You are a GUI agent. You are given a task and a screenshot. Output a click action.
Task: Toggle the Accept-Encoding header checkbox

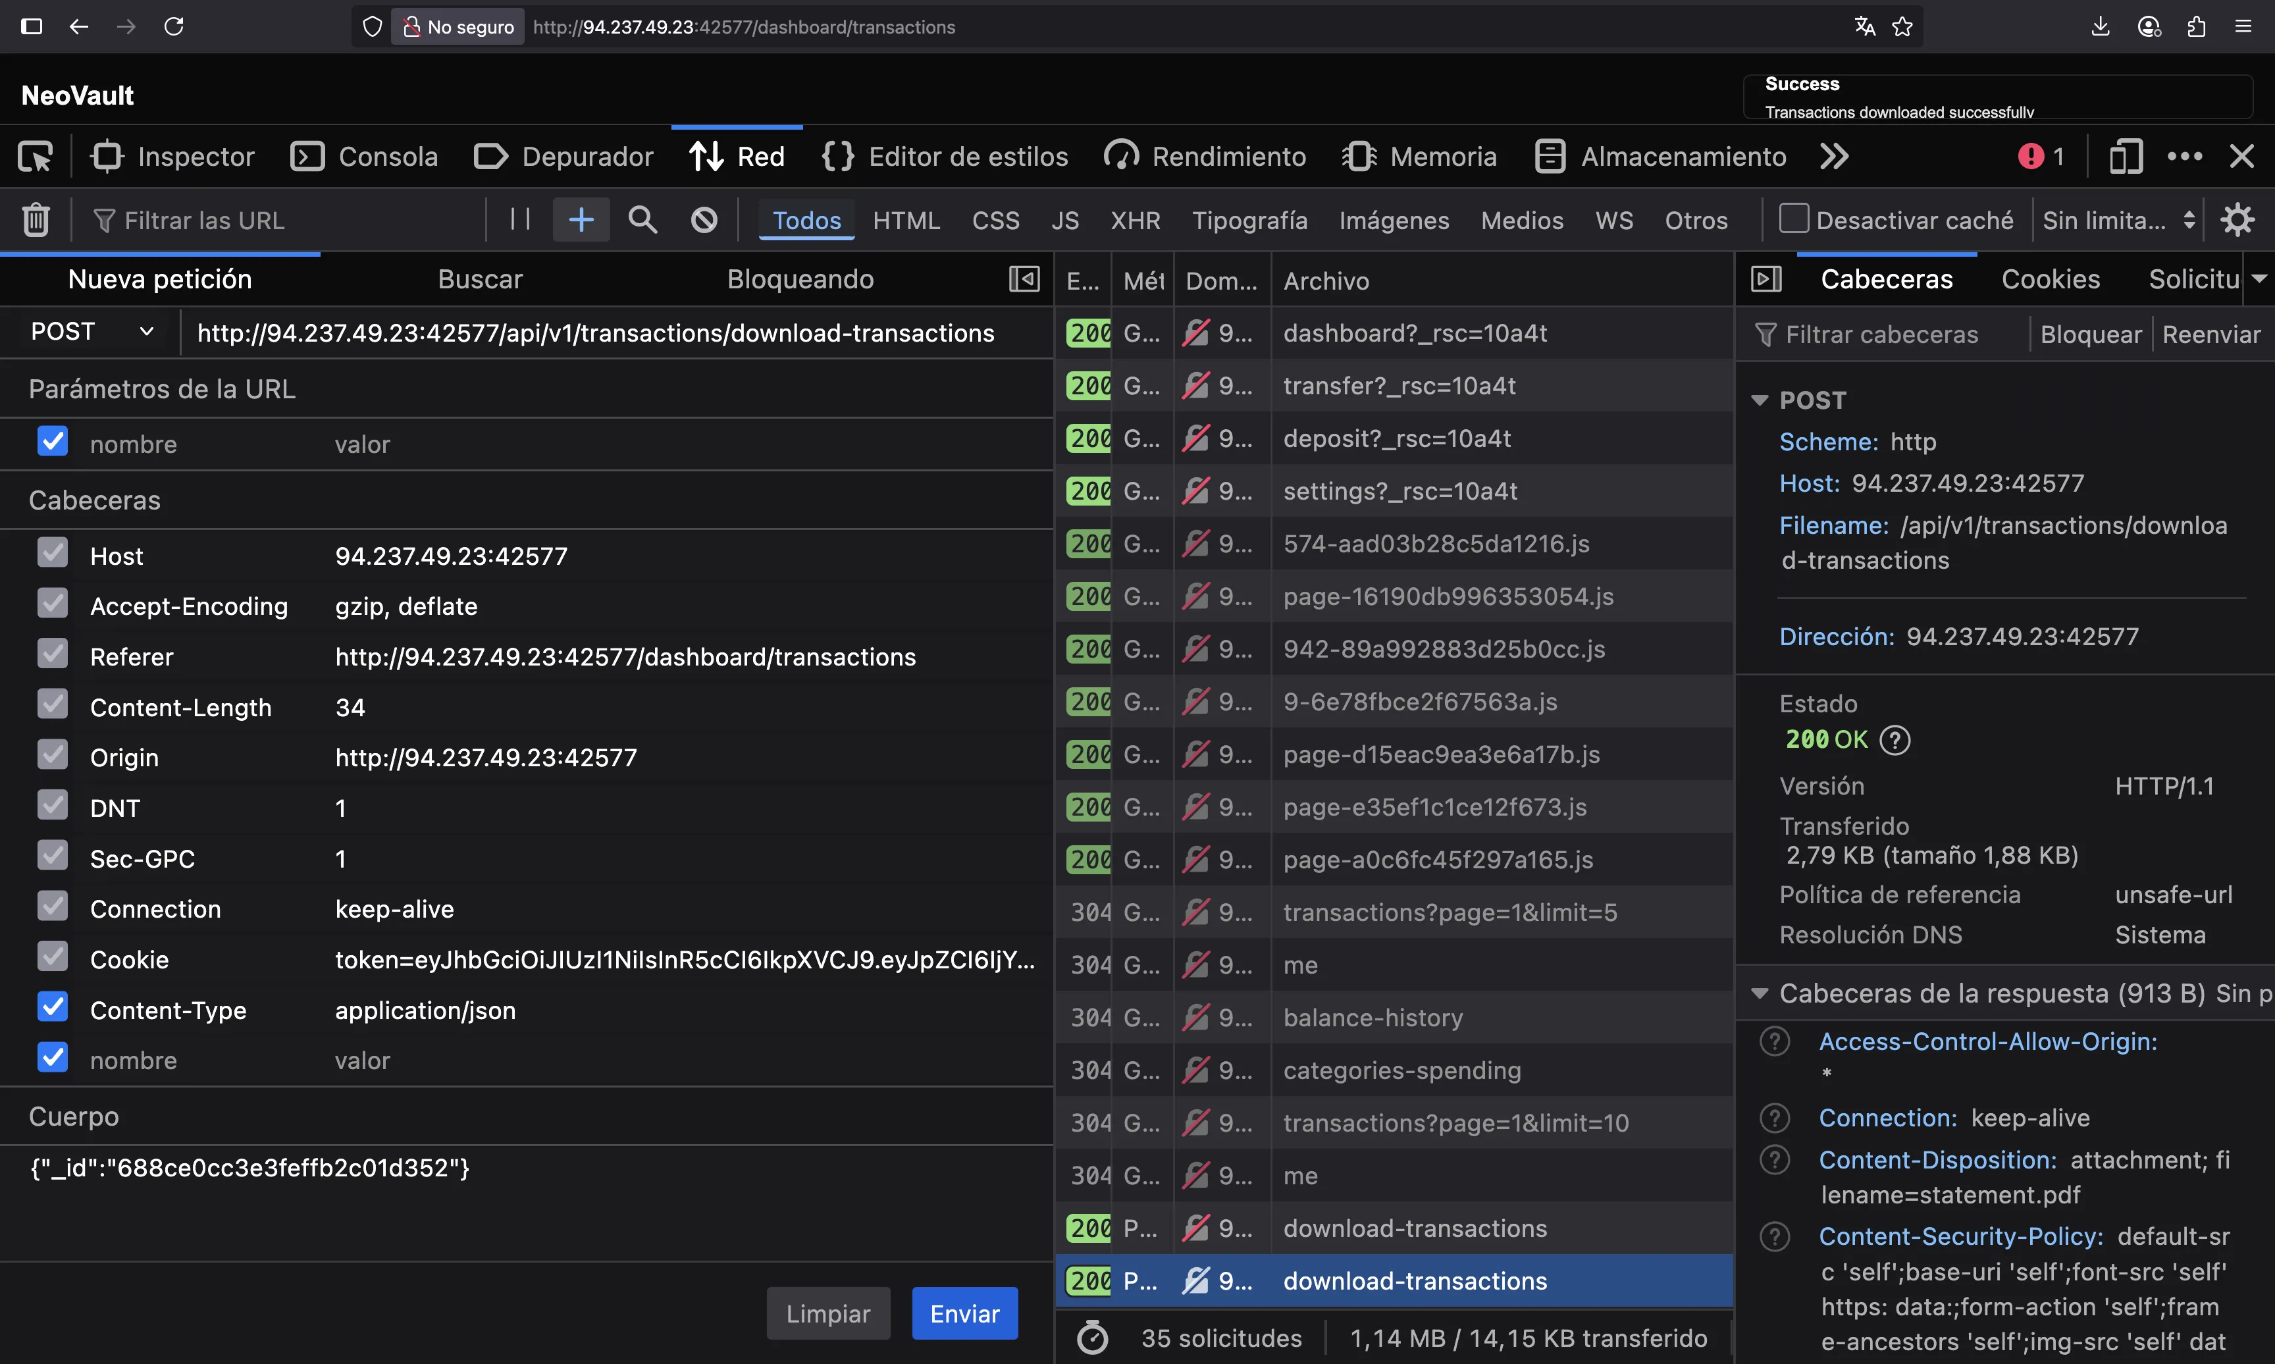pos(53,604)
